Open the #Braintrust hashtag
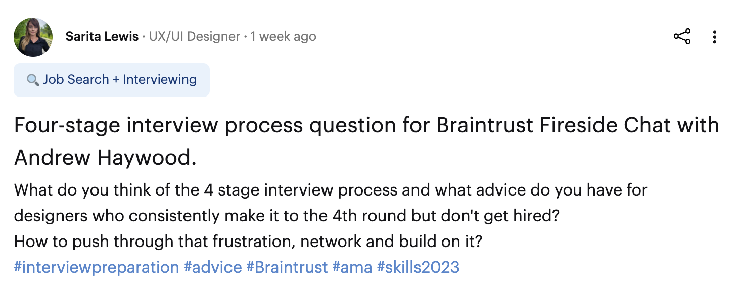This screenshot has width=738, height=289. 287,267
